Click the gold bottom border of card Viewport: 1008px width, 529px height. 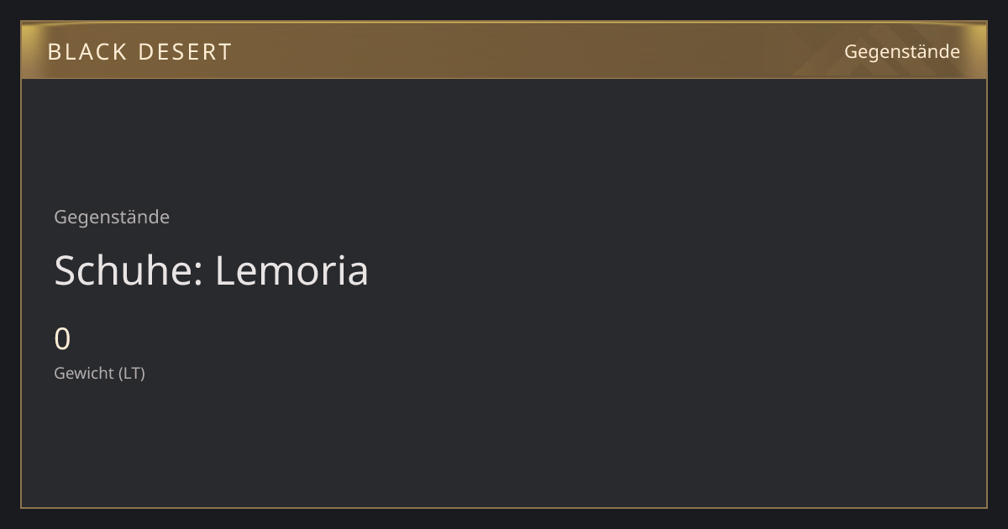point(504,507)
